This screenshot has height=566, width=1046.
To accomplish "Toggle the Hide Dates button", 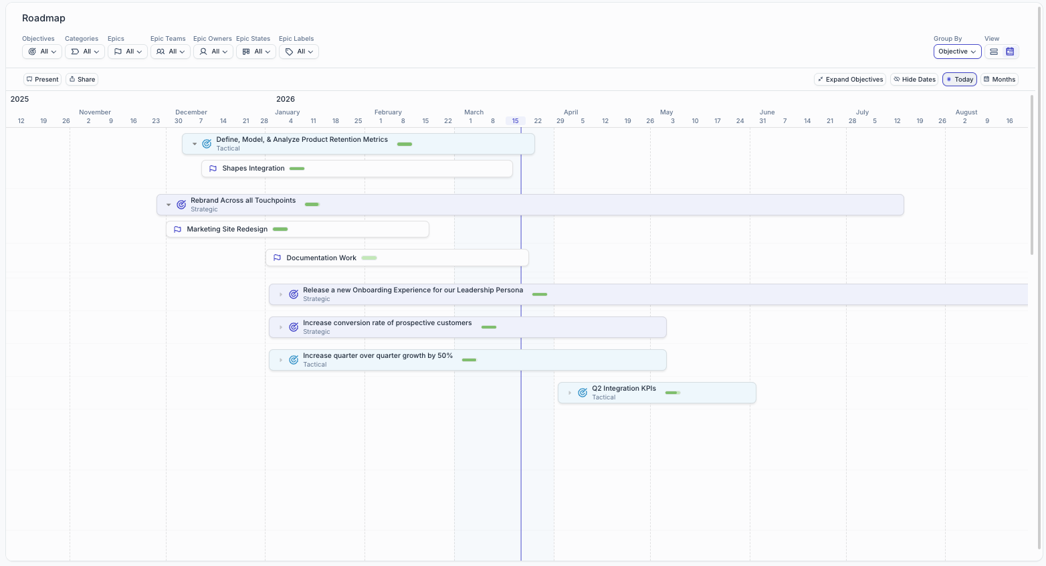I will [x=914, y=79].
